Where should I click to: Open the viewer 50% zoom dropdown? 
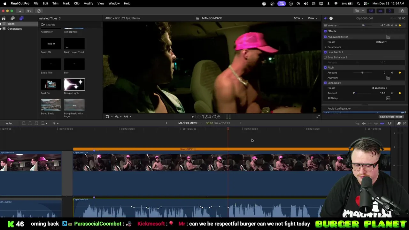click(x=299, y=18)
